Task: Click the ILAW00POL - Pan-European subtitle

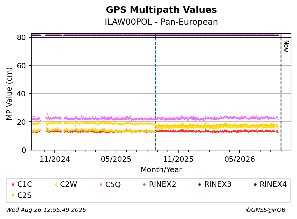Action: (x=162, y=22)
